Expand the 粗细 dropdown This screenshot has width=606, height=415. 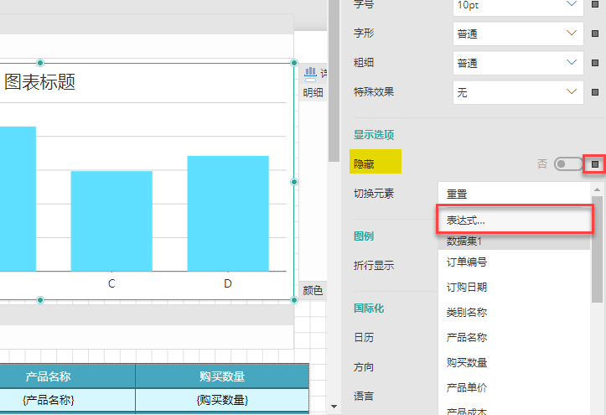(516, 63)
